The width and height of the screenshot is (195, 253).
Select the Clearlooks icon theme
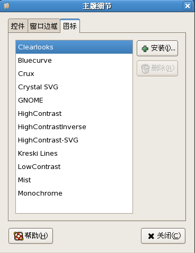74,47
